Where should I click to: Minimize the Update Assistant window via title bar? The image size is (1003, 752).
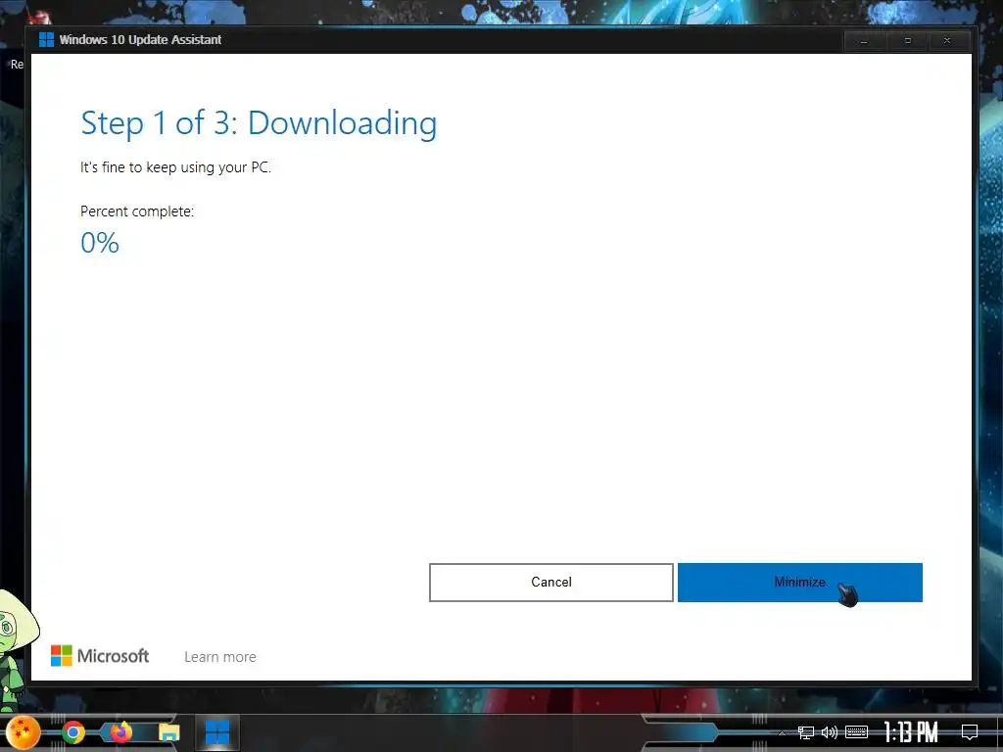coord(864,41)
